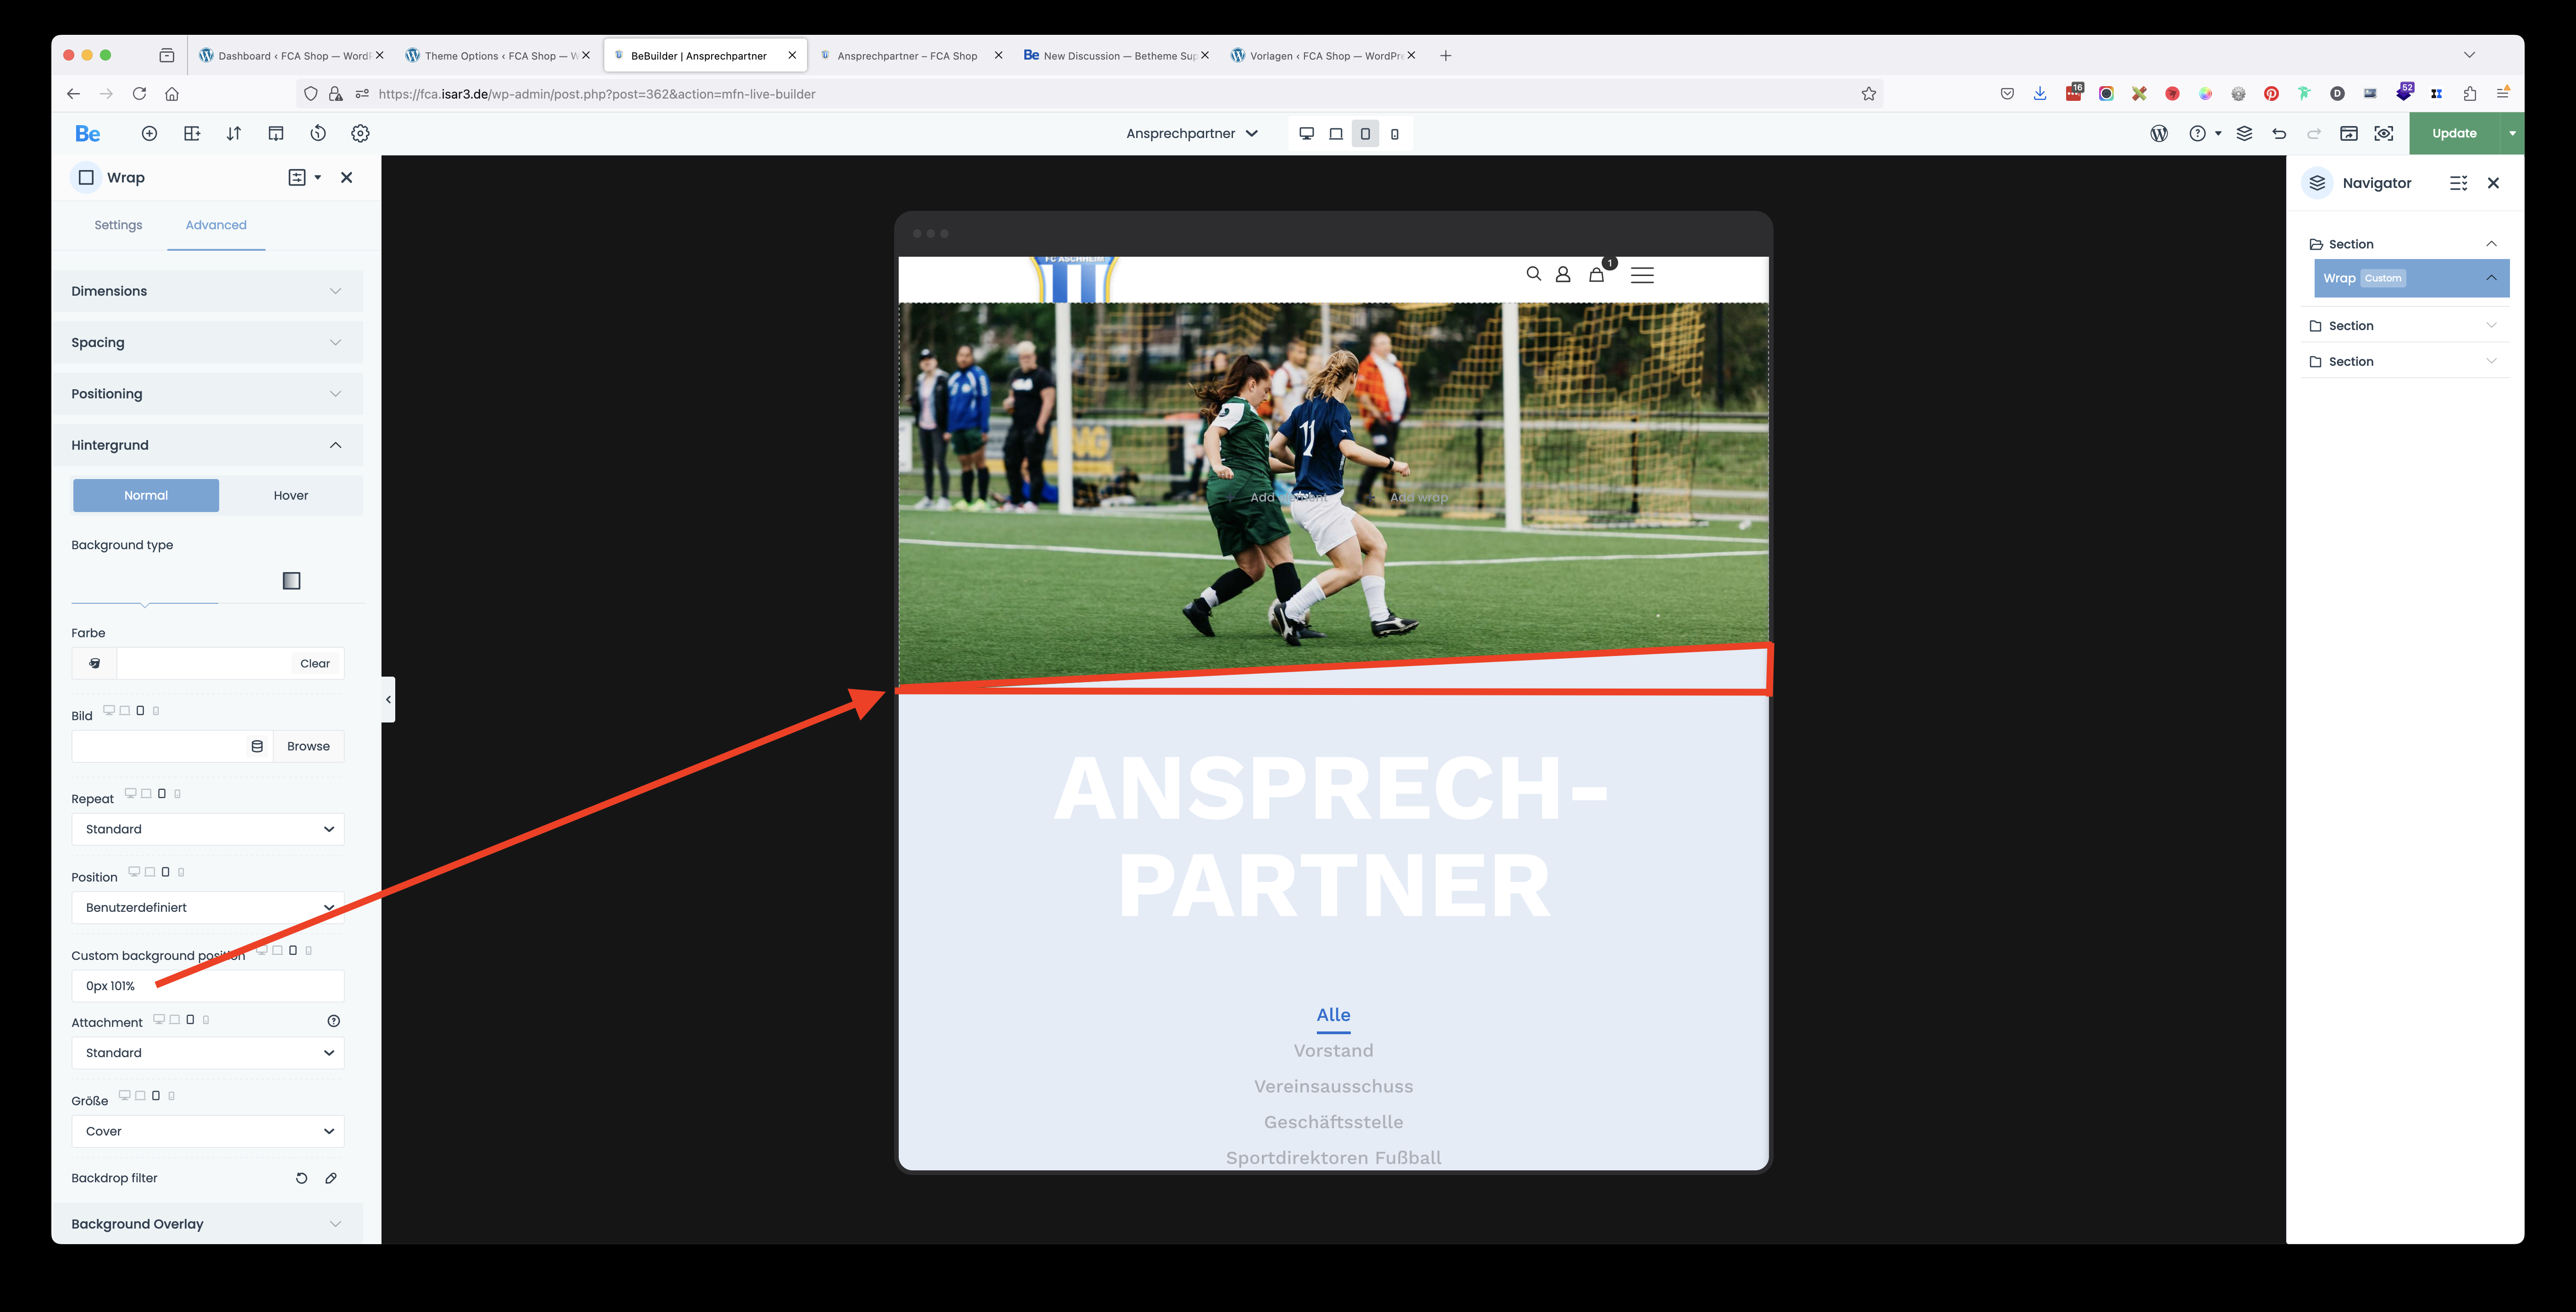This screenshot has width=2576, height=1312.
Task: Open the Repeat dropdown
Action: click(x=208, y=830)
